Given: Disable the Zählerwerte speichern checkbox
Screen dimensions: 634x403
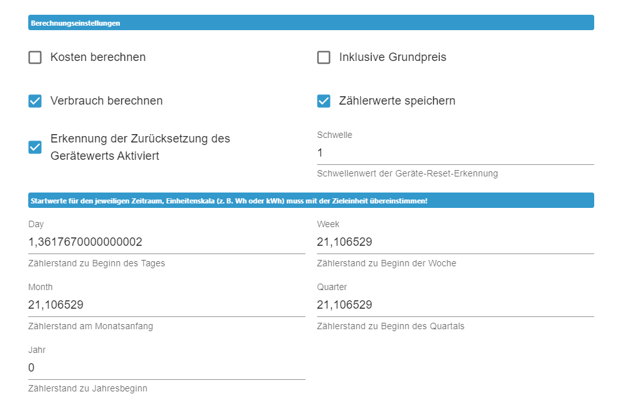Looking at the screenshot, I should (x=323, y=101).
